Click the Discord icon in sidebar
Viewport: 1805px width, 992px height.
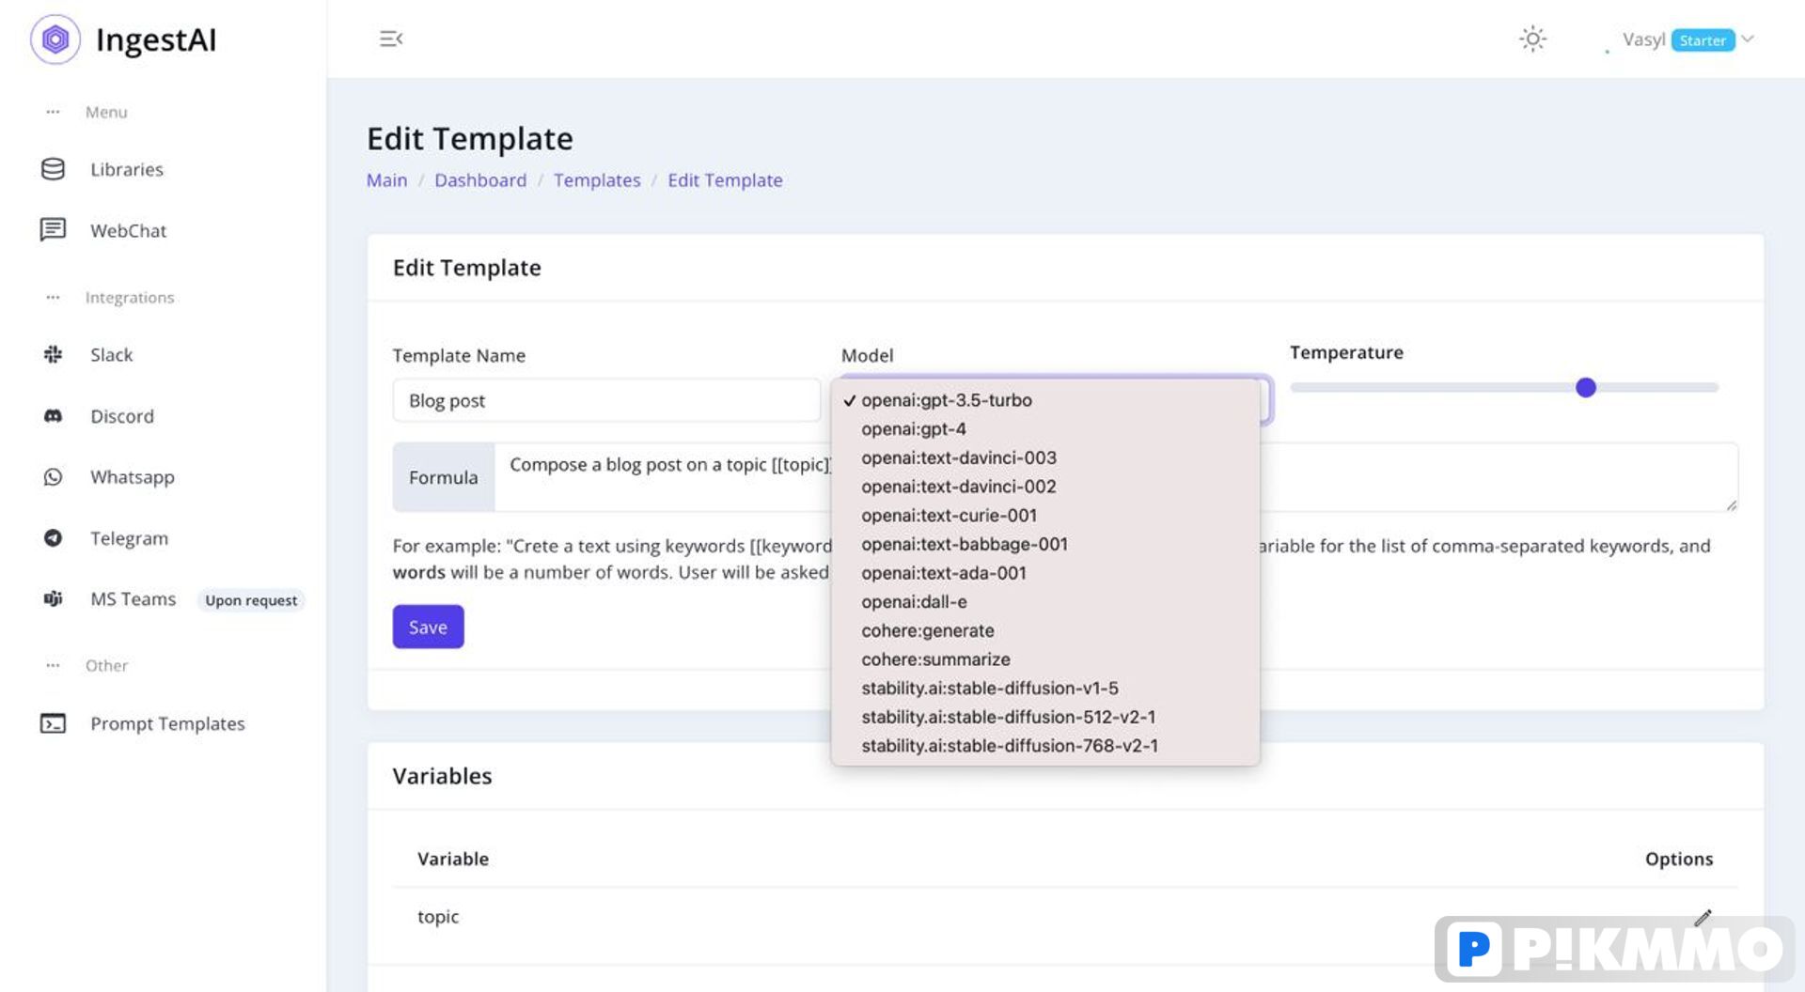point(53,416)
